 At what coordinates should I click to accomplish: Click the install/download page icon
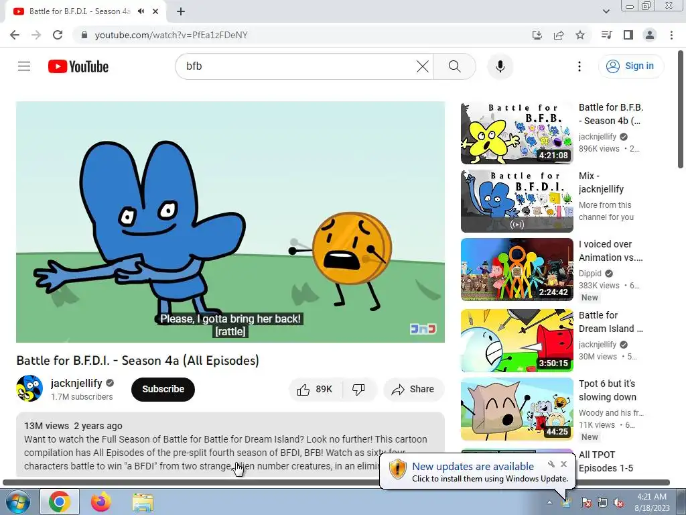pos(537,35)
